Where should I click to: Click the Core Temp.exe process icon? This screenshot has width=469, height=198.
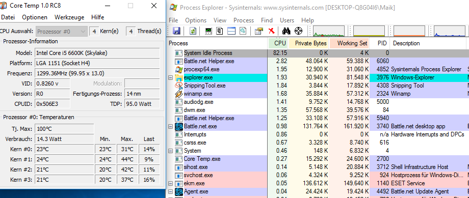tap(179, 159)
